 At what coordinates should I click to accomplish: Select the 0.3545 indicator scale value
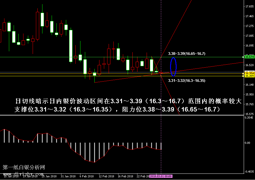tap(249, 118)
